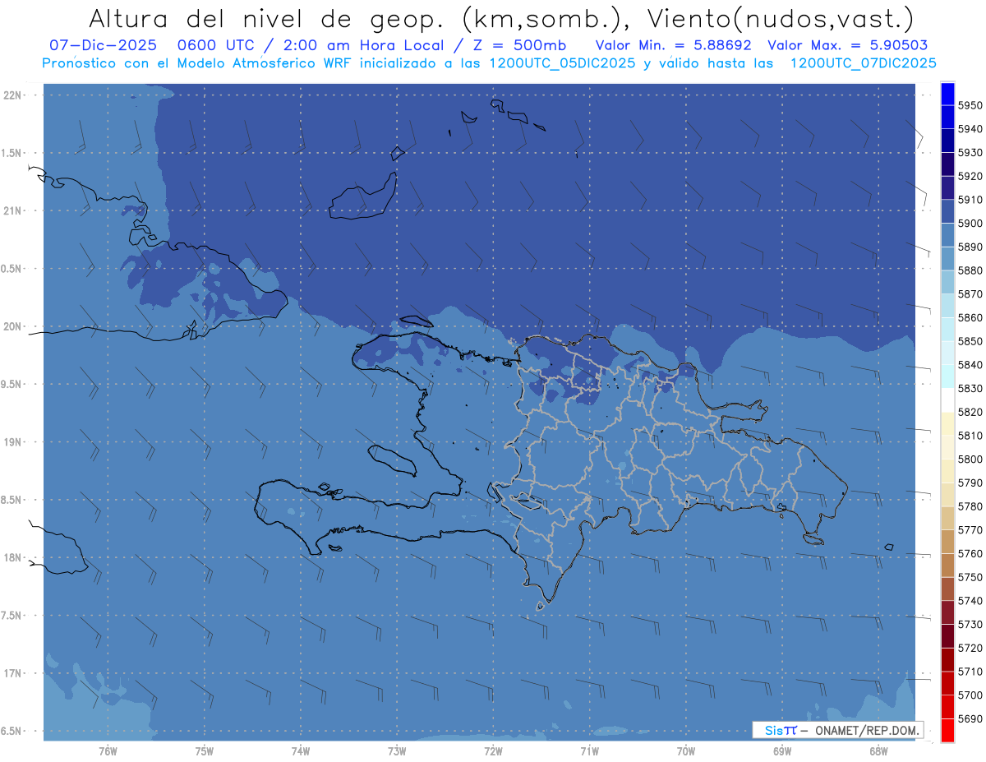Click the 5950 legend value

pyautogui.click(x=970, y=105)
